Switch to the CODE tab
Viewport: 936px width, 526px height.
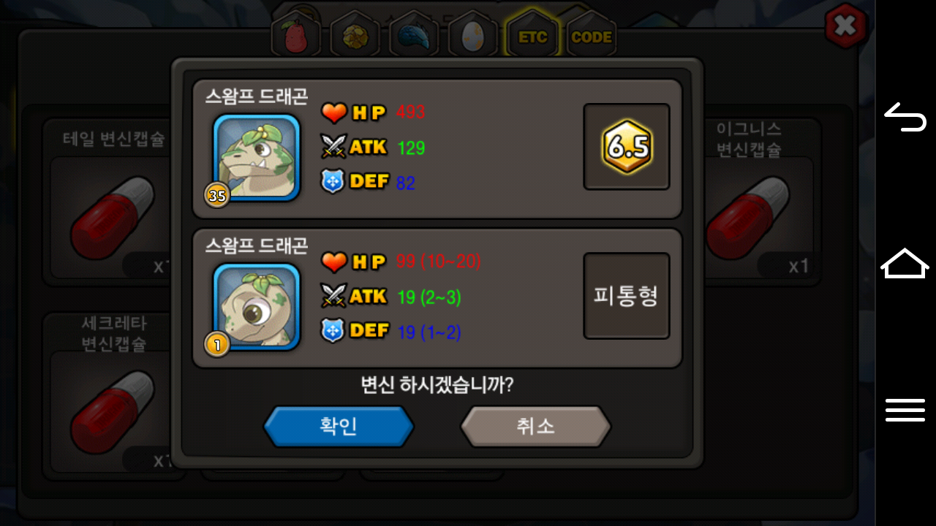591,35
